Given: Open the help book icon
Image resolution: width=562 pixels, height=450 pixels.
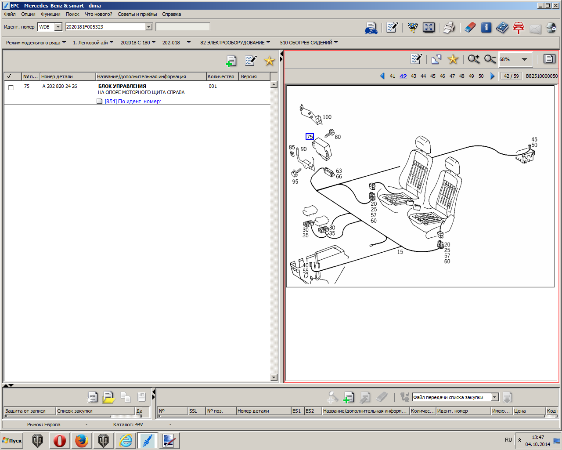Looking at the screenshot, I should pos(502,28).
